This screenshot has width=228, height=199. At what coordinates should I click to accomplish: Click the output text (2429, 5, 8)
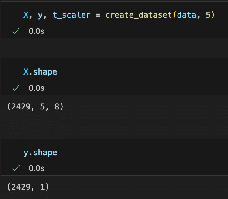[35, 107]
